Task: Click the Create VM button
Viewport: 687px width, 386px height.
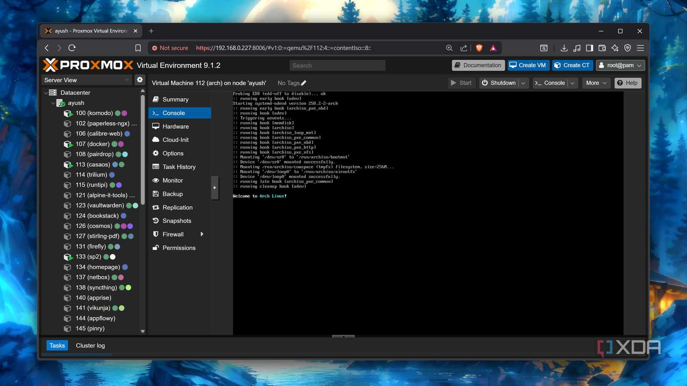Action: [528, 65]
